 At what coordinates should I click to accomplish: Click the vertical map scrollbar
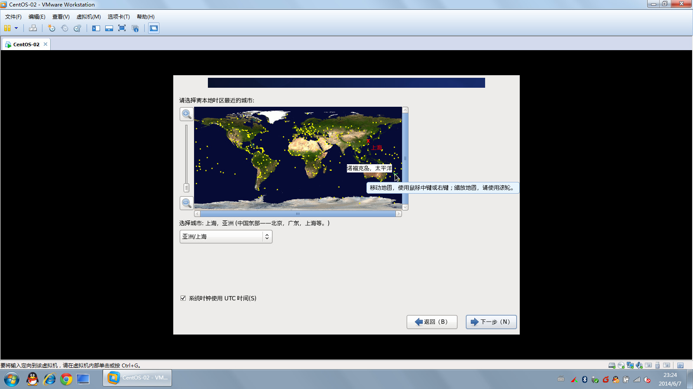click(x=405, y=158)
